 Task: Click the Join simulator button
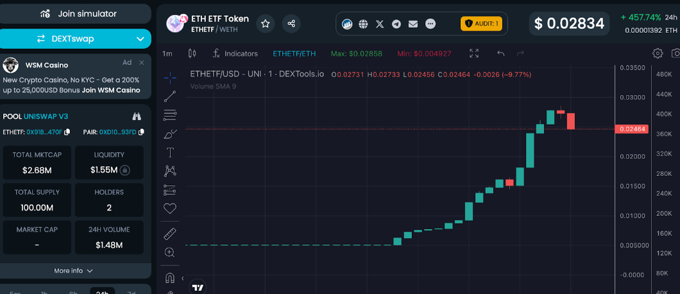[x=76, y=13]
